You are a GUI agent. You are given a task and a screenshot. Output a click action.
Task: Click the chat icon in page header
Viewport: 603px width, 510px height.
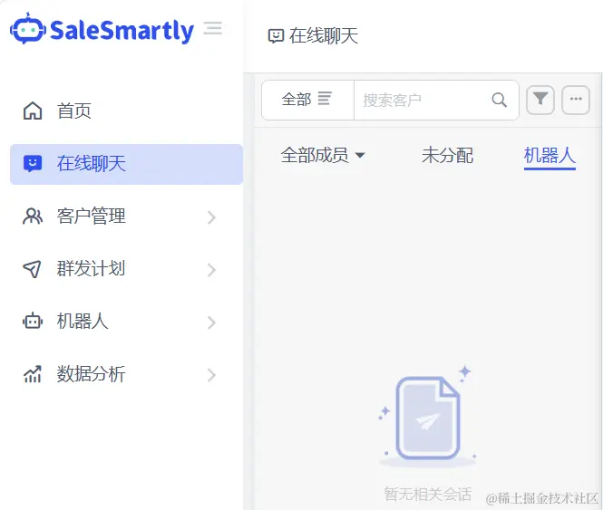pyautogui.click(x=276, y=36)
